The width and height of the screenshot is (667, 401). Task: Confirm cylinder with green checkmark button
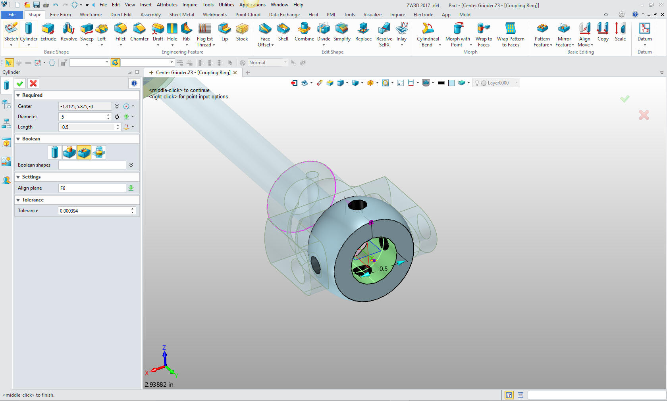[x=20, y=83]
